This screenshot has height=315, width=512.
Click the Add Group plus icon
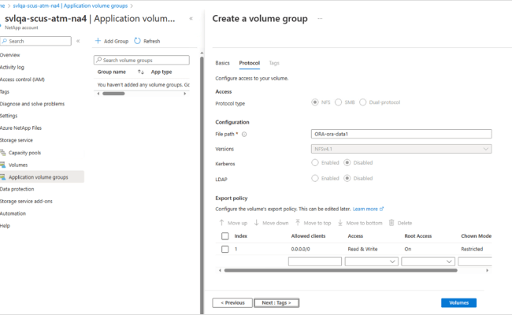(x=98, y=41)
